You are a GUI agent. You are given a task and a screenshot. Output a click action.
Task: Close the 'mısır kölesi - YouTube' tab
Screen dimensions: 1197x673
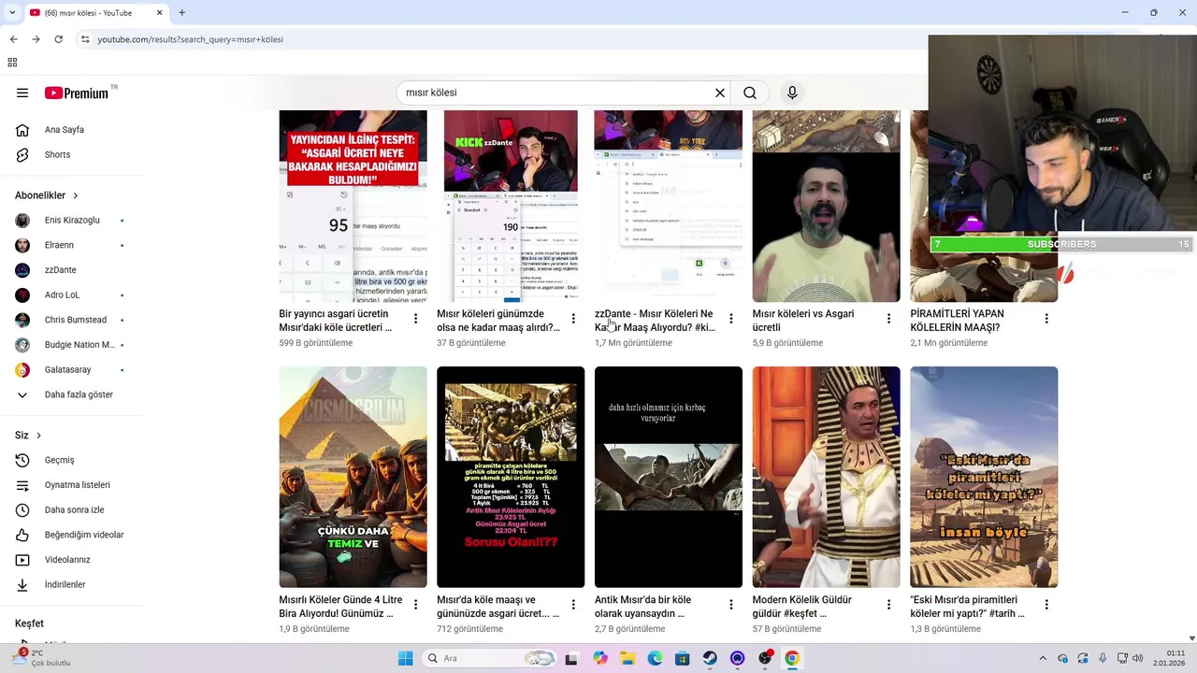tap(159, 13)
